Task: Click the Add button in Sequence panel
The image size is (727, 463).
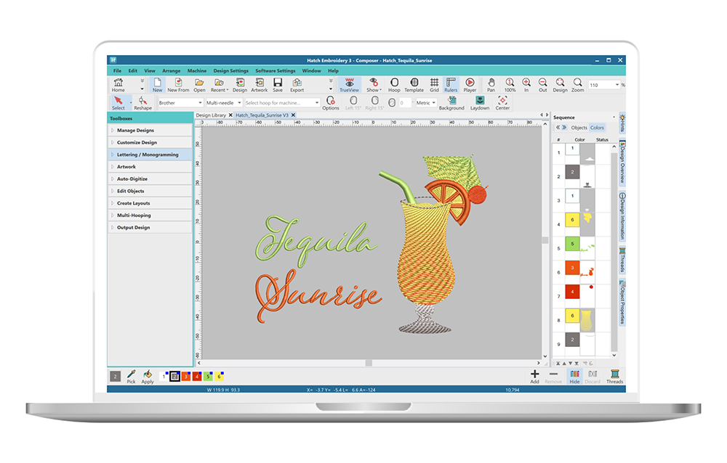Action: point(534,376)
